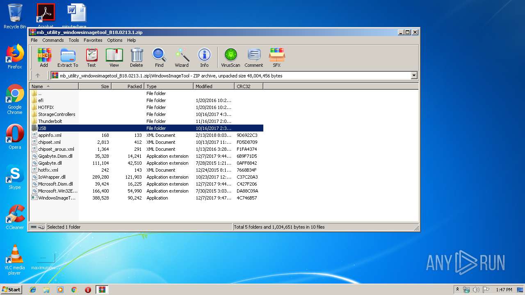Open Google Chrome desktop shortcut
Image resolution: width=525 pixels, height=295 pixels.
[x=15, y=99]
